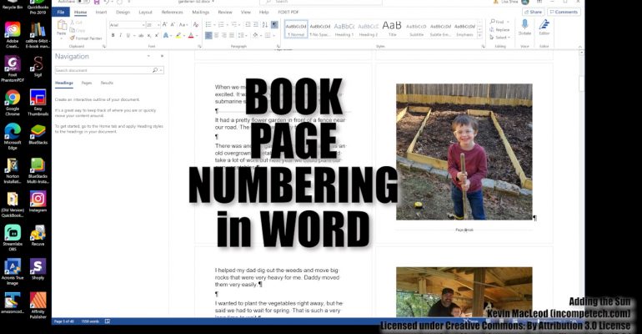Image resolution: width=642 pixels, height=334 pixels.
Task: Click Format Painter brush
Action: click(x=86, y=38)
